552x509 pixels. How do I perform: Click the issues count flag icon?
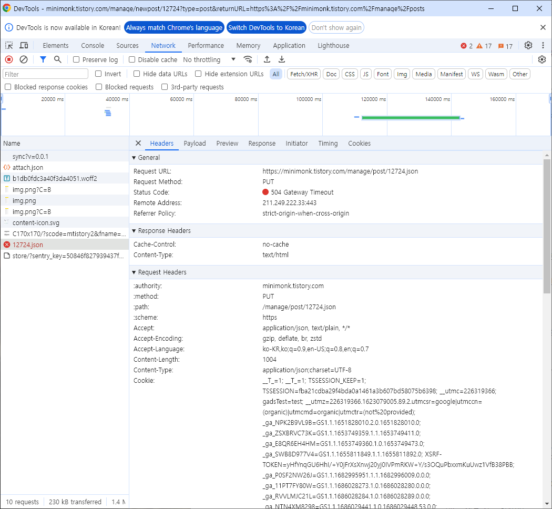pyautogui.click(x=506, y=46)
